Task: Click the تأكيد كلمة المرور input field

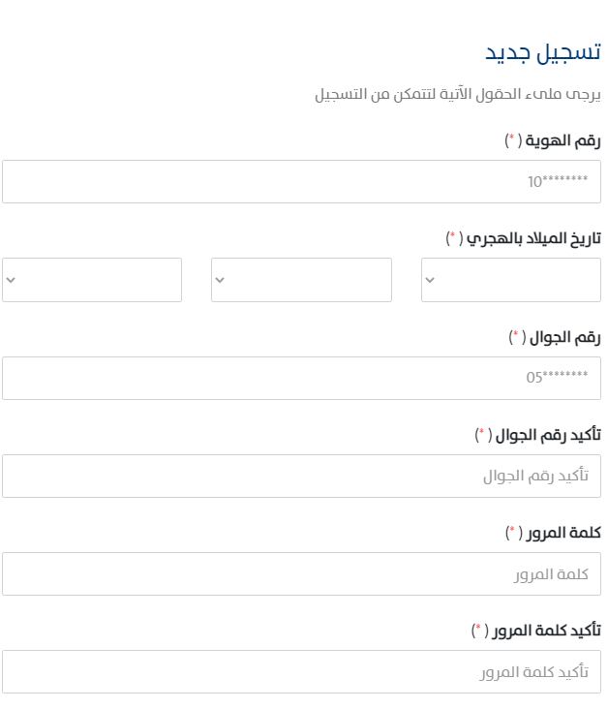Action: (301, 672)
